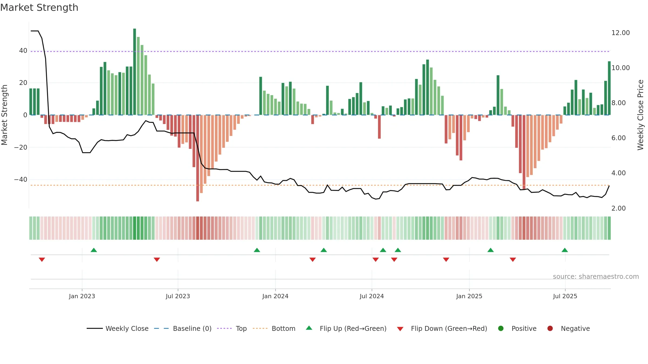Select the Flip Down triangle shortly before Jul 2023

157,260
